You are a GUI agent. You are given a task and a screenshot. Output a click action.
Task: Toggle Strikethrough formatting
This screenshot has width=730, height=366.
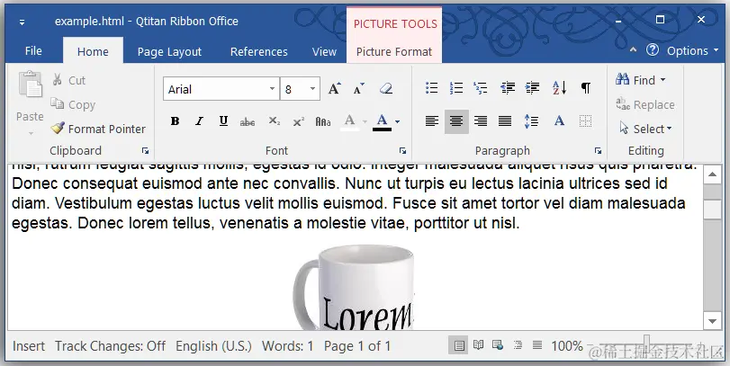pyautogui.click(x=248, y=121)
